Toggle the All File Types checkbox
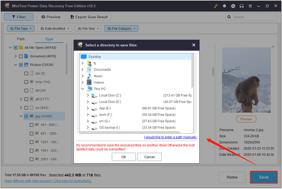The height and width of the screenshot is (189, 282). [16, 48]
